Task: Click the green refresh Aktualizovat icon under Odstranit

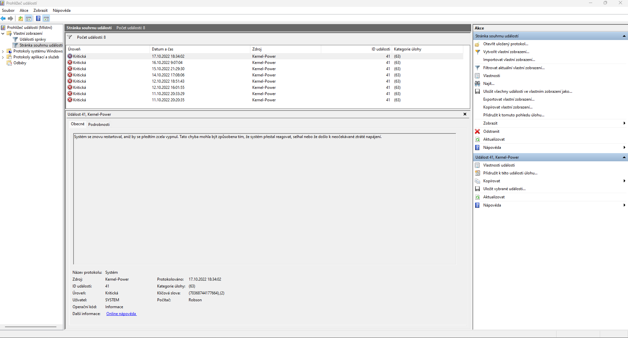Action: pos(477,139)
